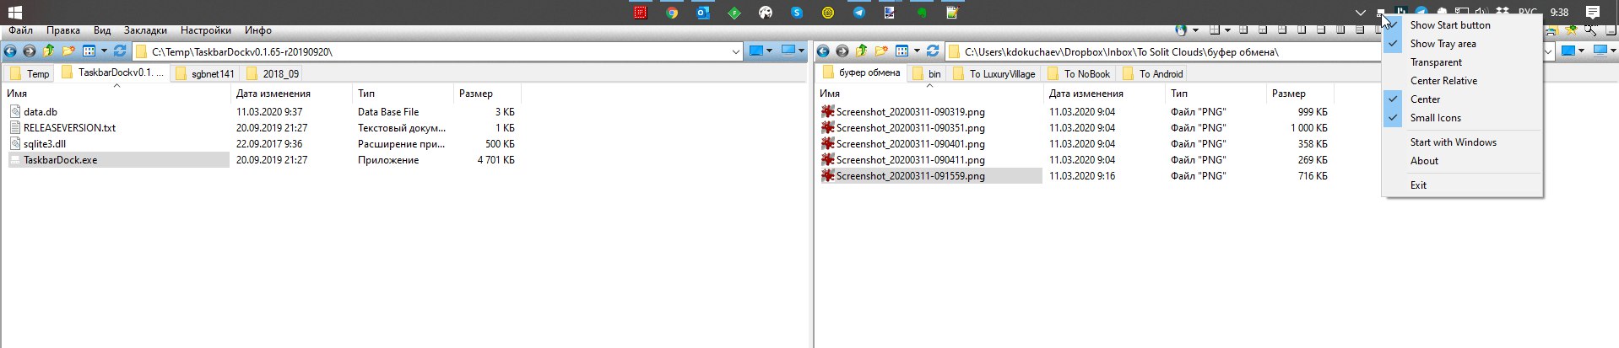Open the notification center icon

1592,13
